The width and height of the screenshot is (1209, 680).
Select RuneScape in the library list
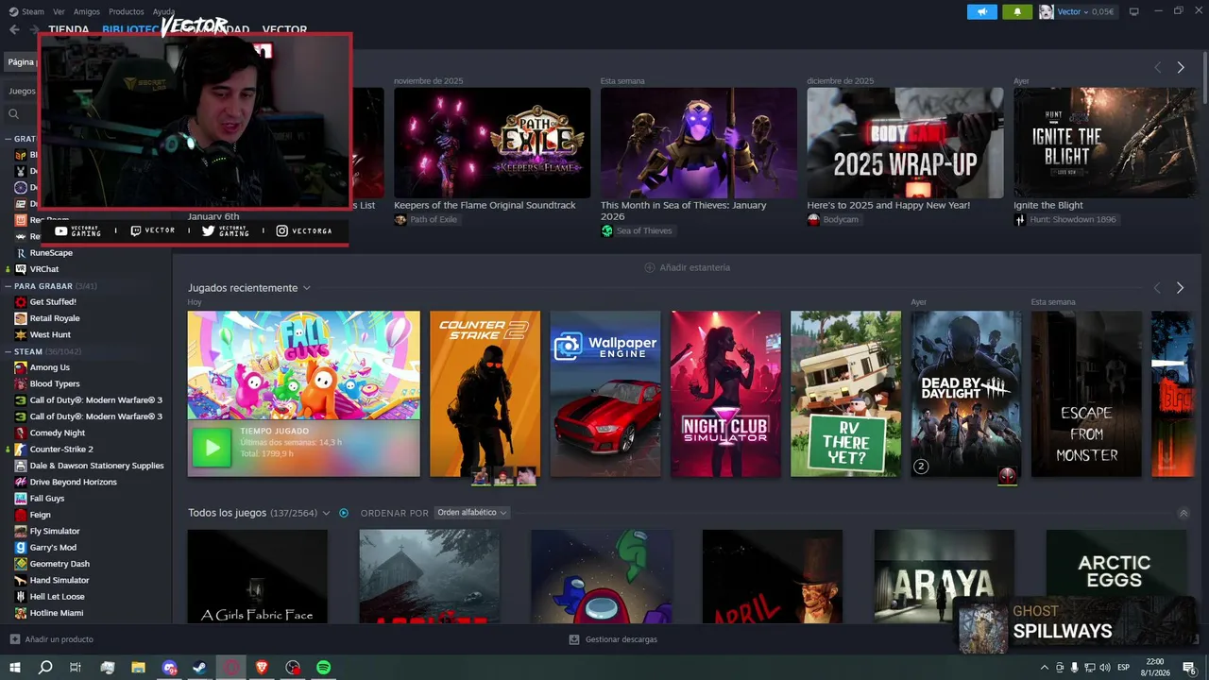coord(50,253)
